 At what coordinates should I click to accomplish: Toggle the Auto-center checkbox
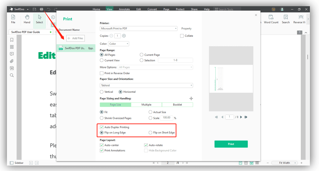coord(101,145)
